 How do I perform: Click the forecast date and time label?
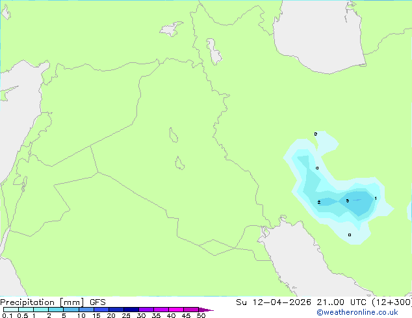[324, 302]
